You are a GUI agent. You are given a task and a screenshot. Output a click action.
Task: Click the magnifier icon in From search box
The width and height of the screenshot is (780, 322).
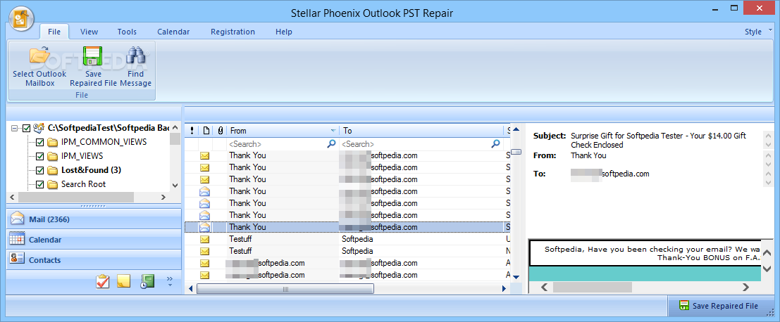(332, 144)
